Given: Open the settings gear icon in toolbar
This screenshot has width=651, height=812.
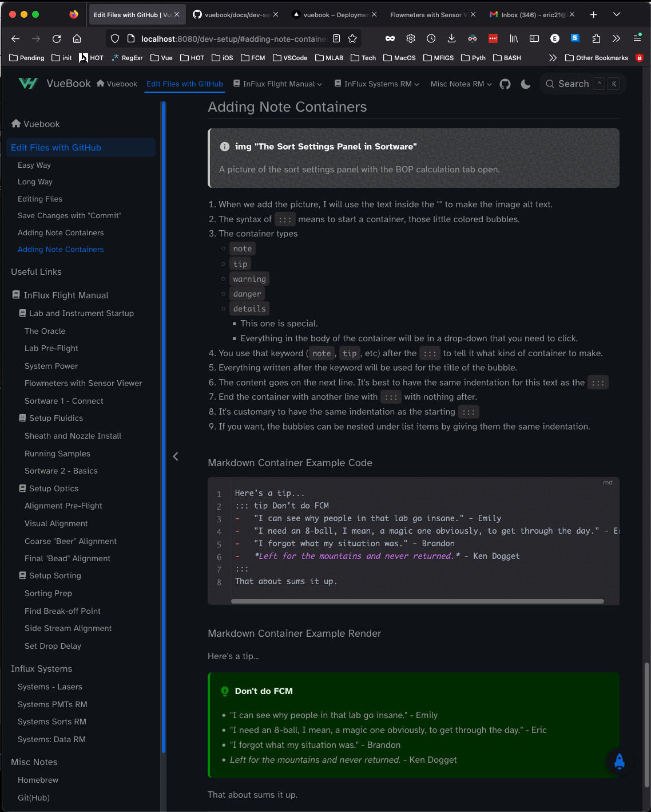Looking at the screenshot, I should click(x=411, y=38).
